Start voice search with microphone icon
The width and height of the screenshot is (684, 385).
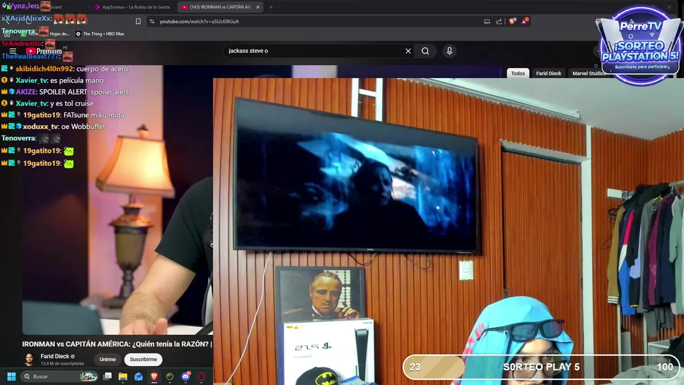pos(449,51)
